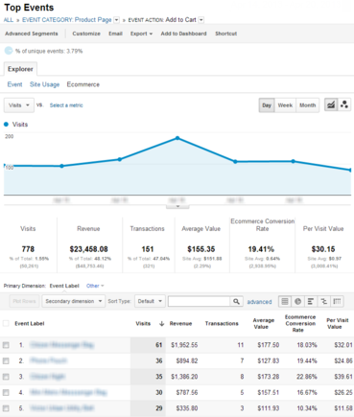Click the Email button
The height and width of the screenshot is (417, 354).
tap(115, 34)
